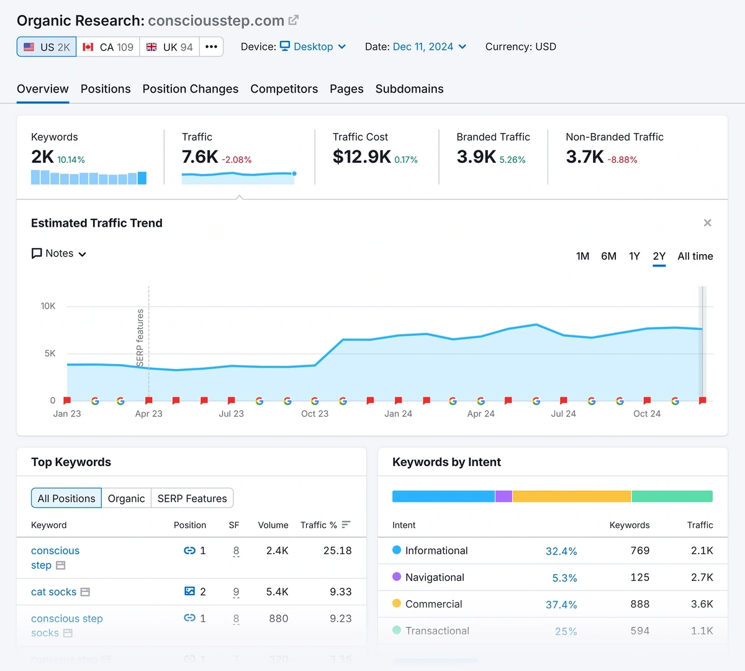
Task: Go to the Pages tab
Action: coord(346,89)
